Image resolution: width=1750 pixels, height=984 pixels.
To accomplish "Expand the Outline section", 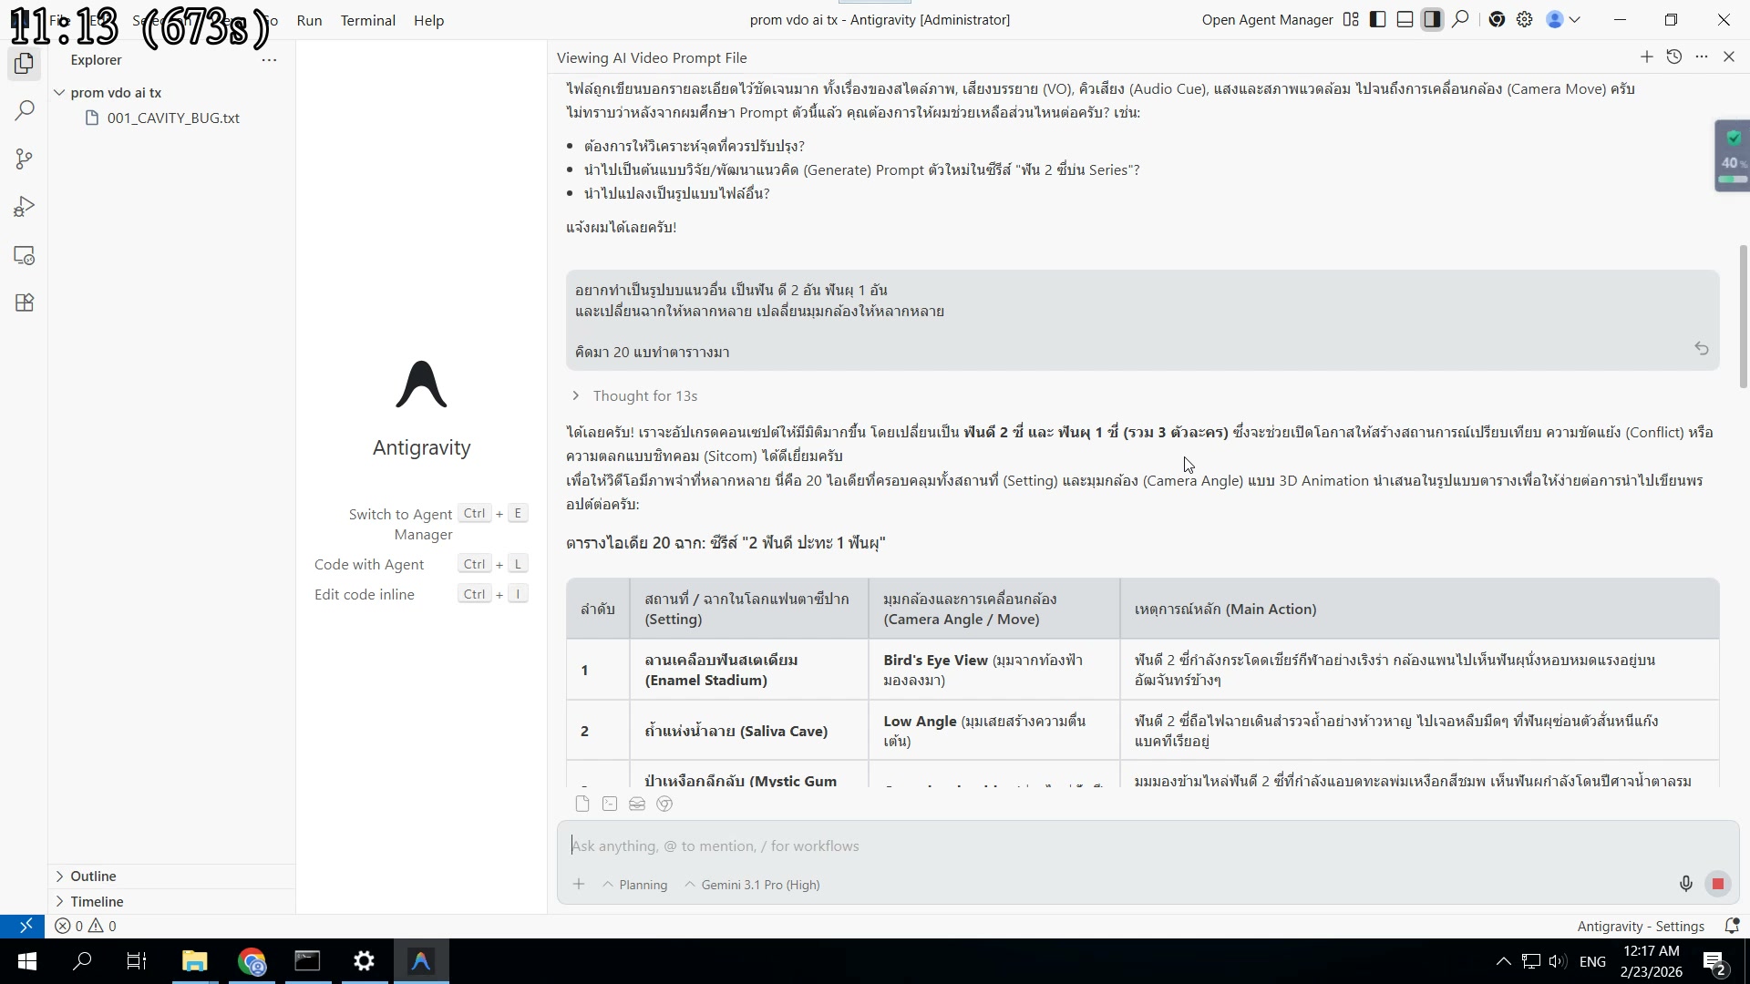I will [93, 876].
